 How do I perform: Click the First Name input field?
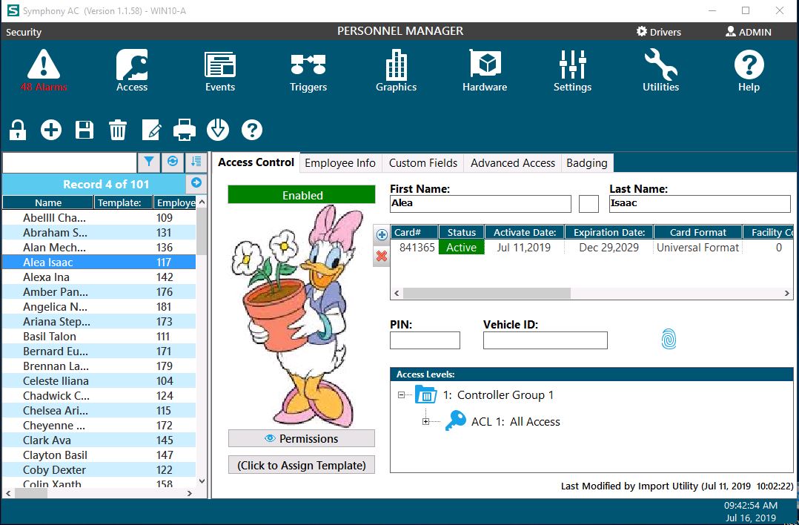coord(480,204)
